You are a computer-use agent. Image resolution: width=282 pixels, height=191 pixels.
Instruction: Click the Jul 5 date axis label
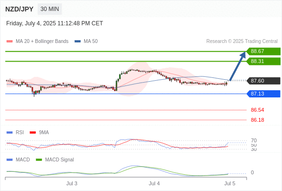[230, 183]
